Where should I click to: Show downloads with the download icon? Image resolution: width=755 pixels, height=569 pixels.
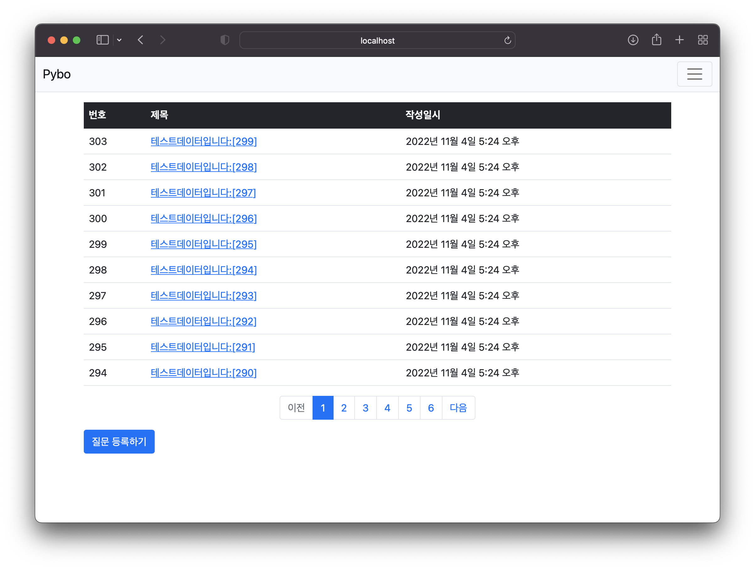633,40
